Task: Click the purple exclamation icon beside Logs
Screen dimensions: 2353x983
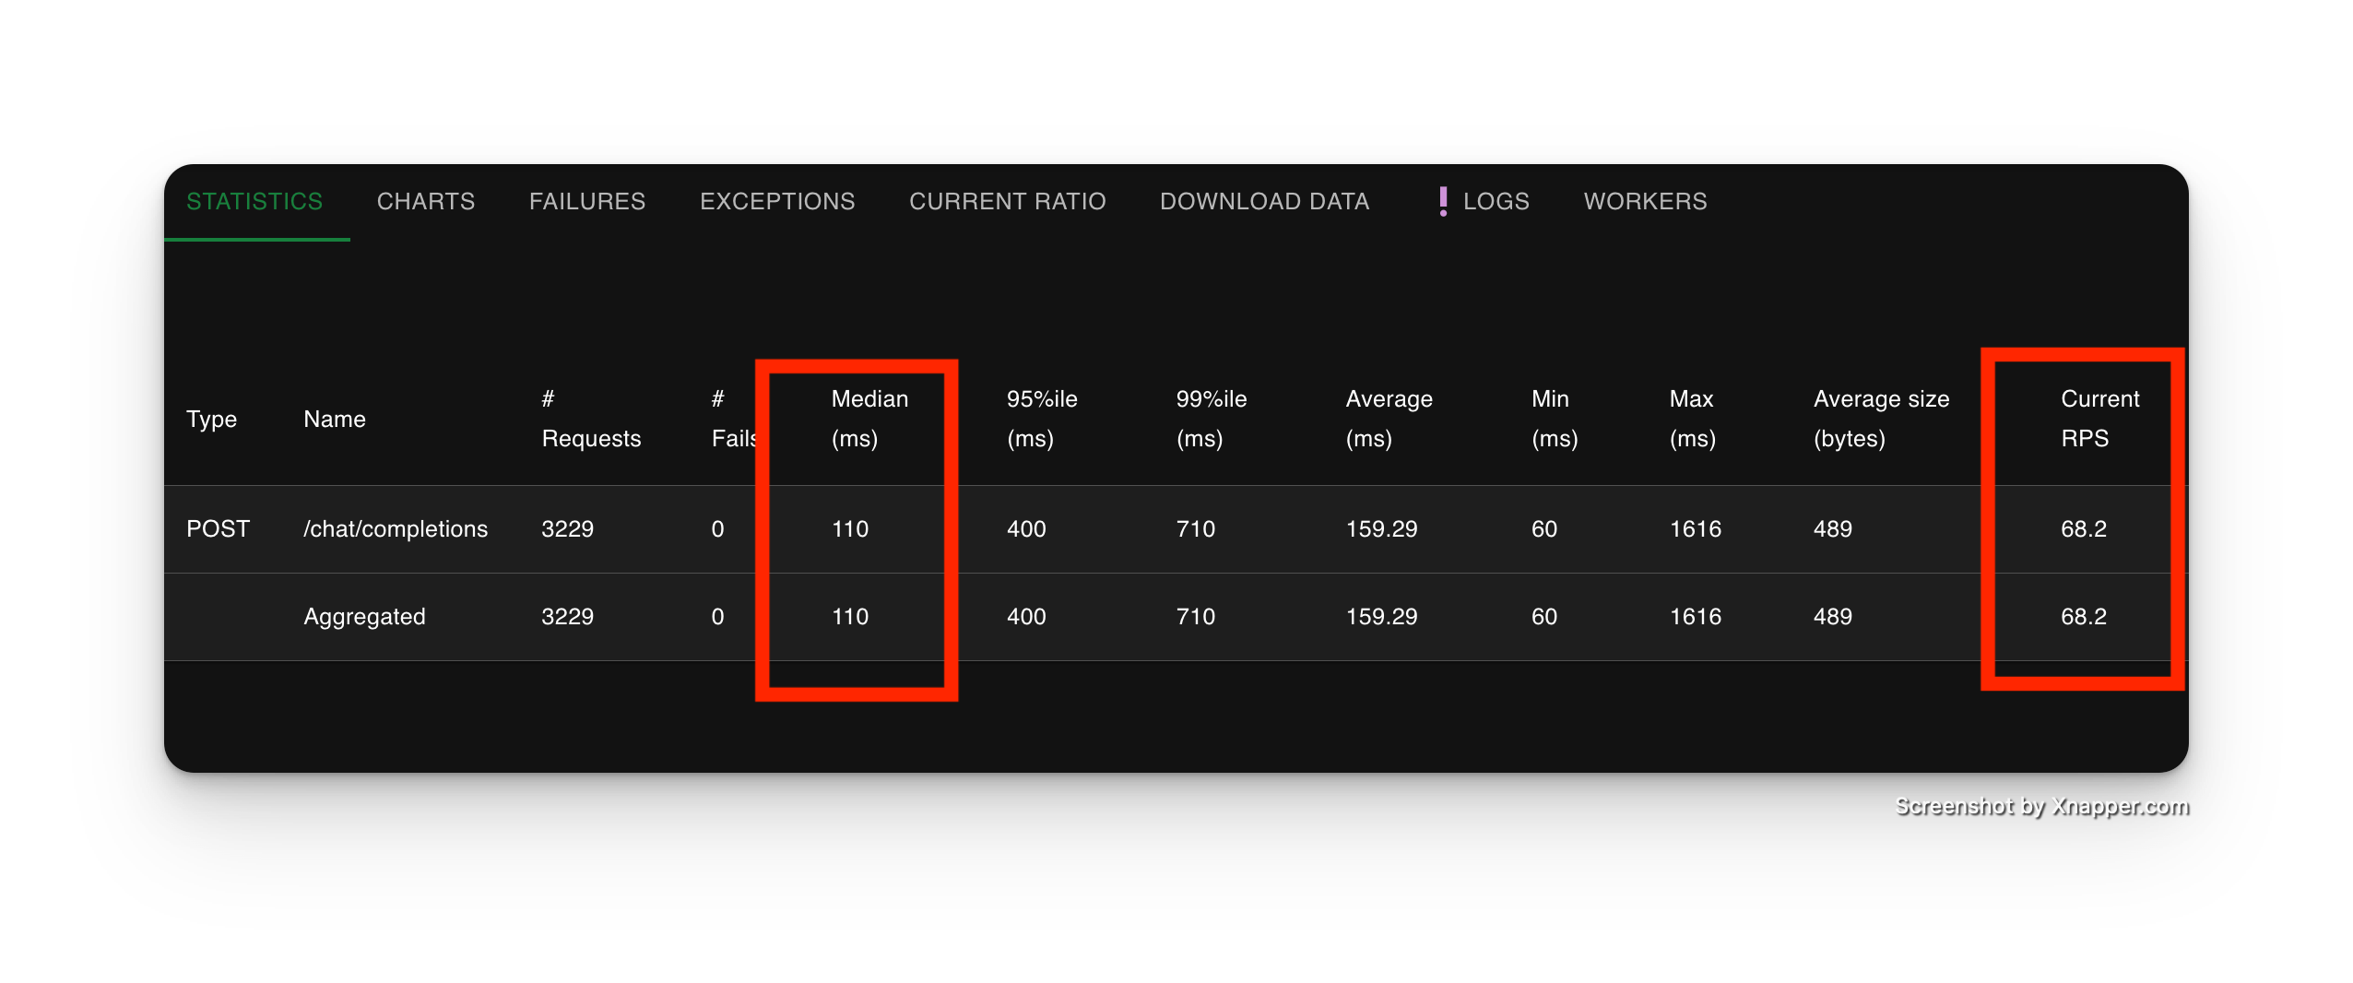Action: pos(1443,201)
